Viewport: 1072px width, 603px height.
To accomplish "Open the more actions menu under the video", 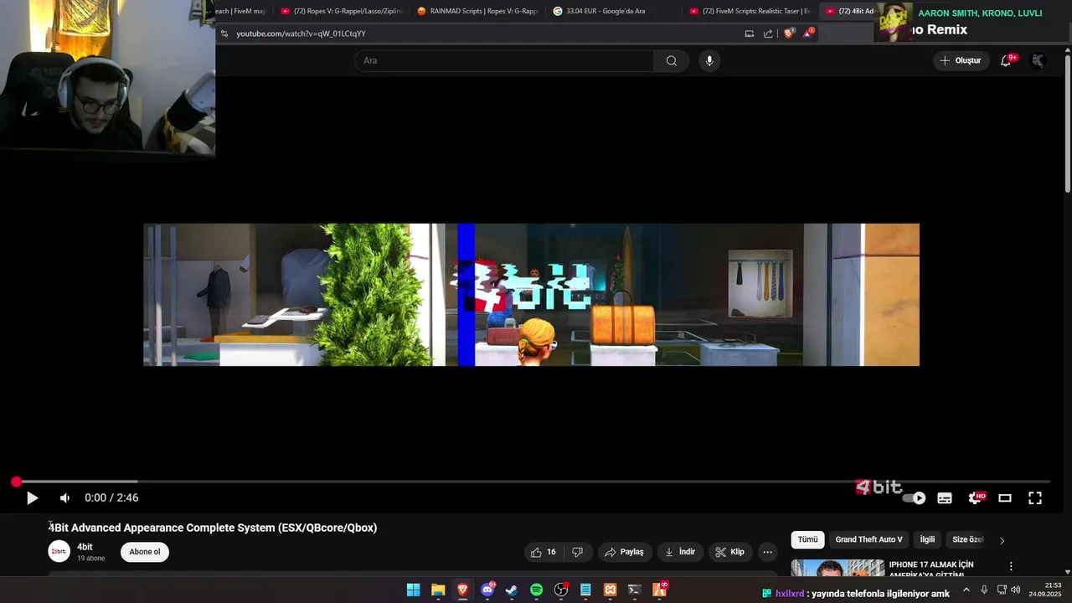I will click(x=767, y=552).
